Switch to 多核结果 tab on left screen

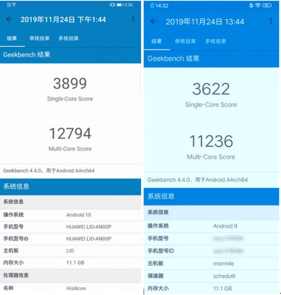tap(68, 38)
